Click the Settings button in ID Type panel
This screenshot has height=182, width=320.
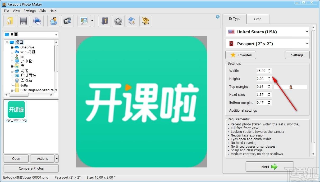[x=297, y=55]
